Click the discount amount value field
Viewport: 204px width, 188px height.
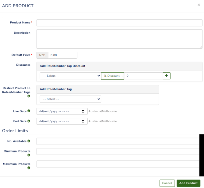tap(143, 76)
